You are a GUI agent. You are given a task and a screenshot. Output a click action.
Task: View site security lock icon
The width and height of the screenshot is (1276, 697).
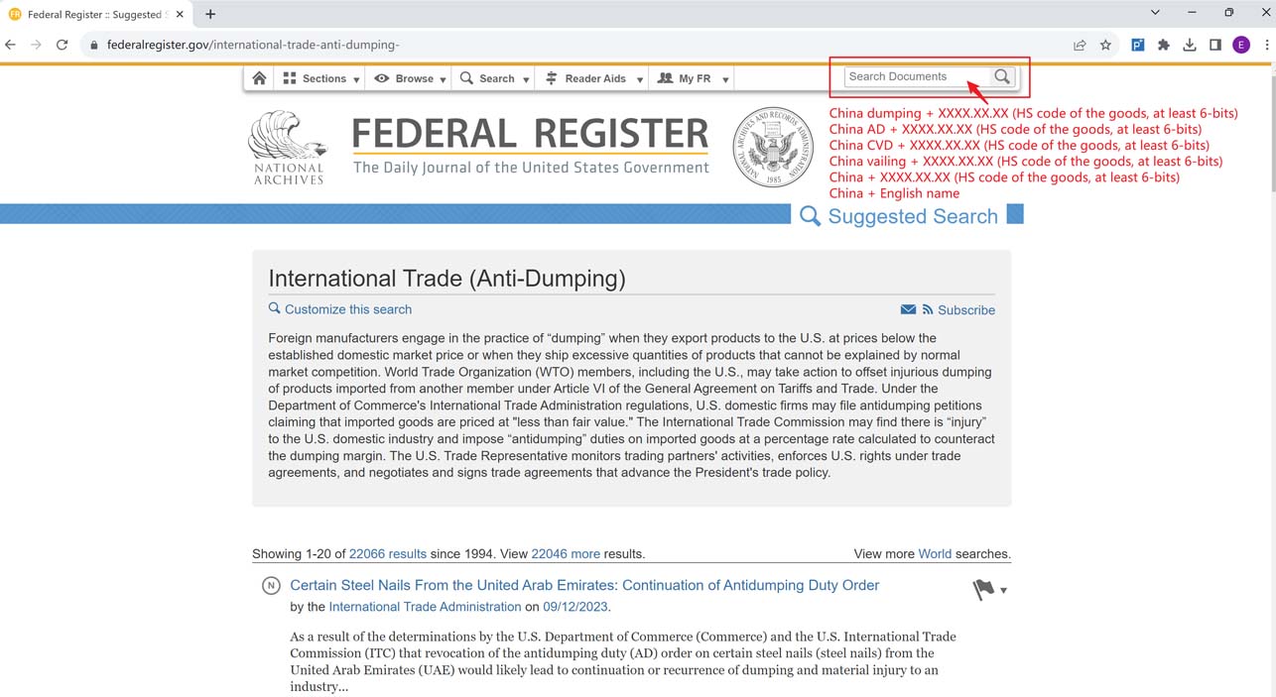click(x=94, y=45)
